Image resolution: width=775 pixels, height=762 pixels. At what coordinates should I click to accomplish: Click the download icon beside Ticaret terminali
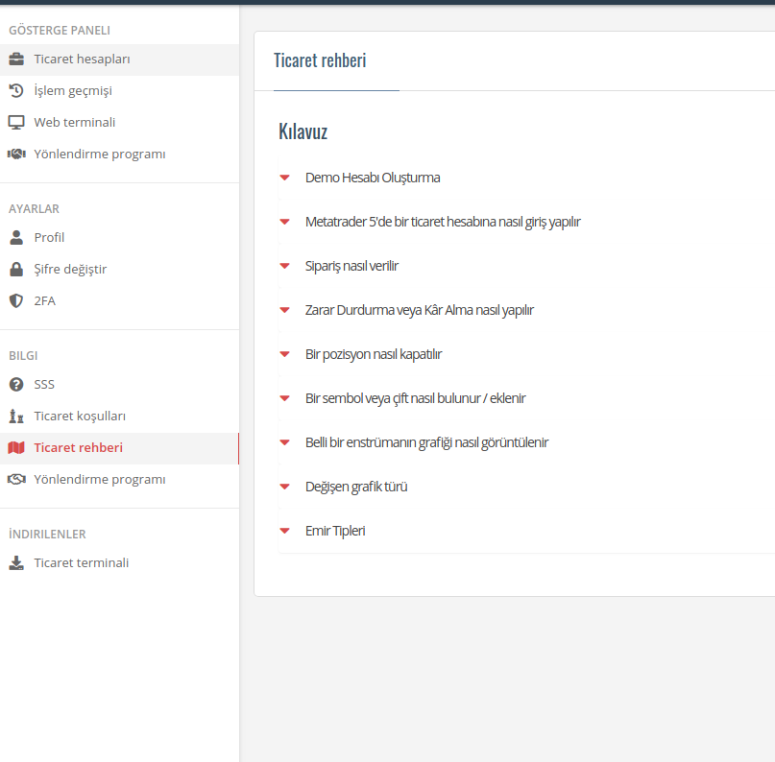[x=16, y=563]
